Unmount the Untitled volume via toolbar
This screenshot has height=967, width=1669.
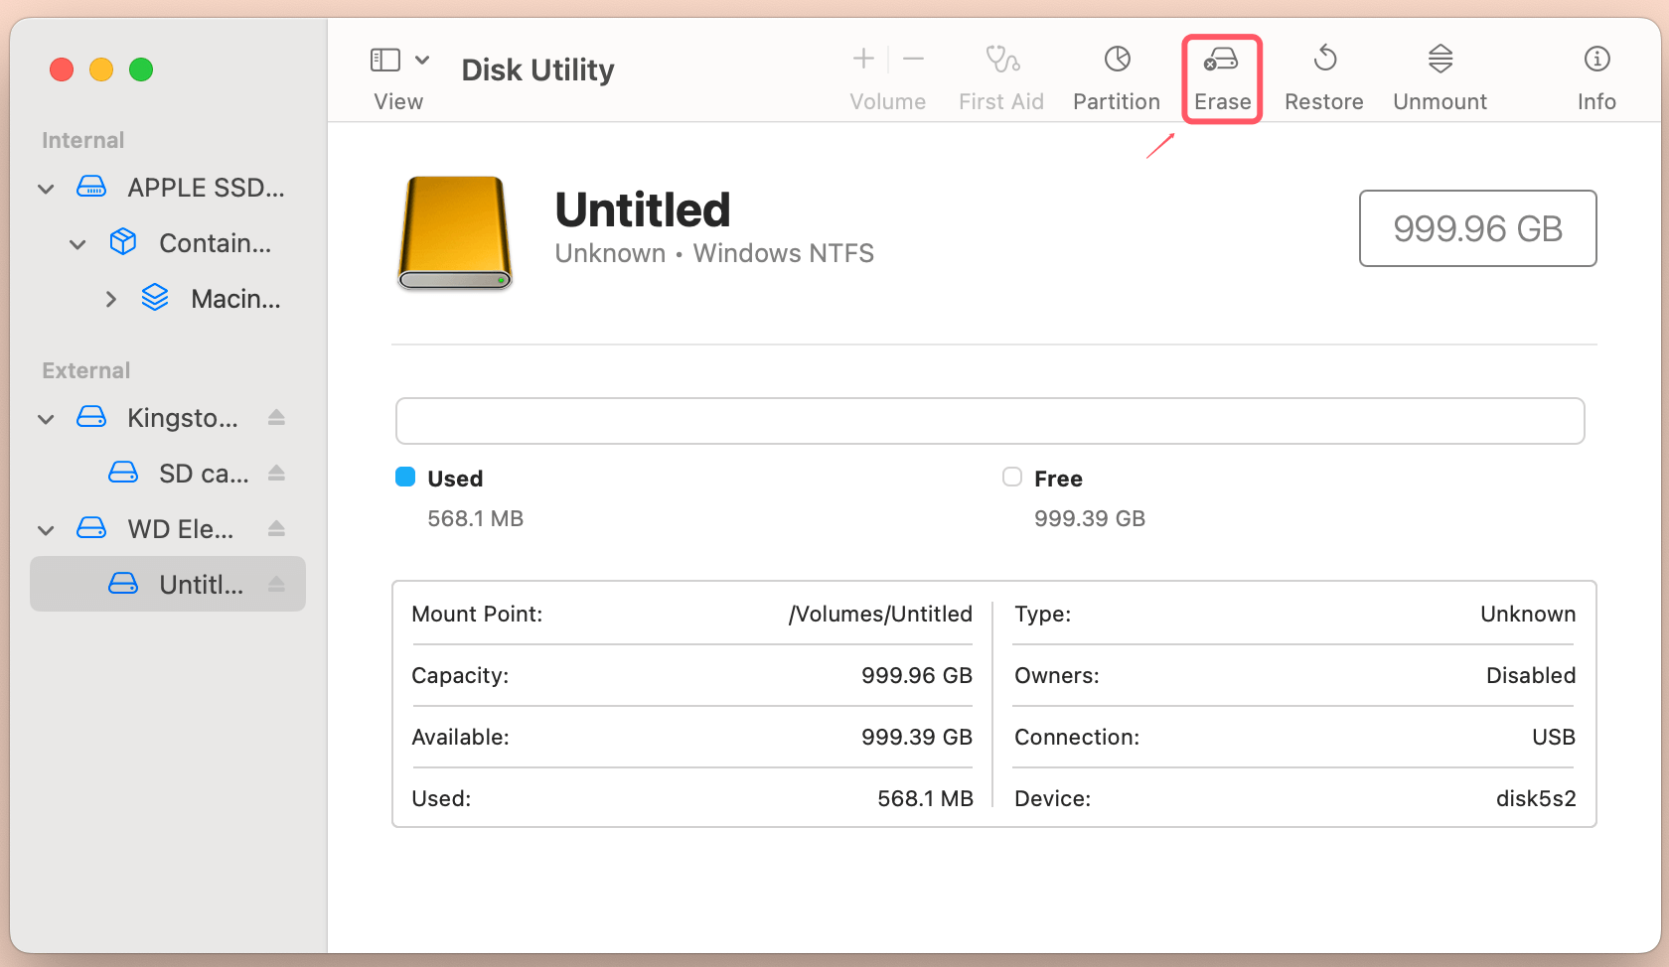[x=1440, y=74]
